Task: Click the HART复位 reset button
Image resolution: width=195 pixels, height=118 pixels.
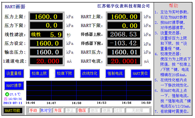Action: (x=140, y=73)
